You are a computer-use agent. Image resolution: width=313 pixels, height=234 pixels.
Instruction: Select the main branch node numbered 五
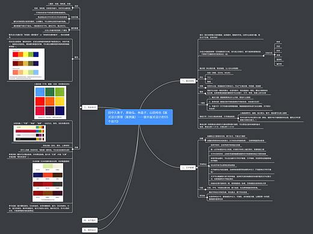[x=90, y=230]
